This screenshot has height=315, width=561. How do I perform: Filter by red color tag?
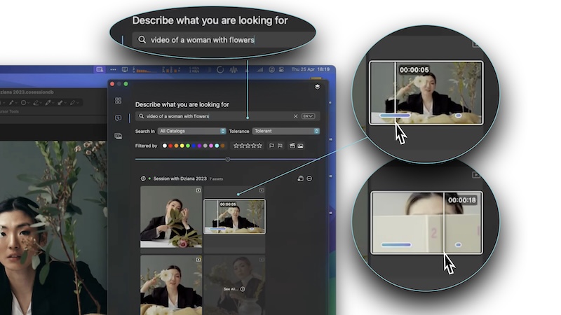click(170, 146)
